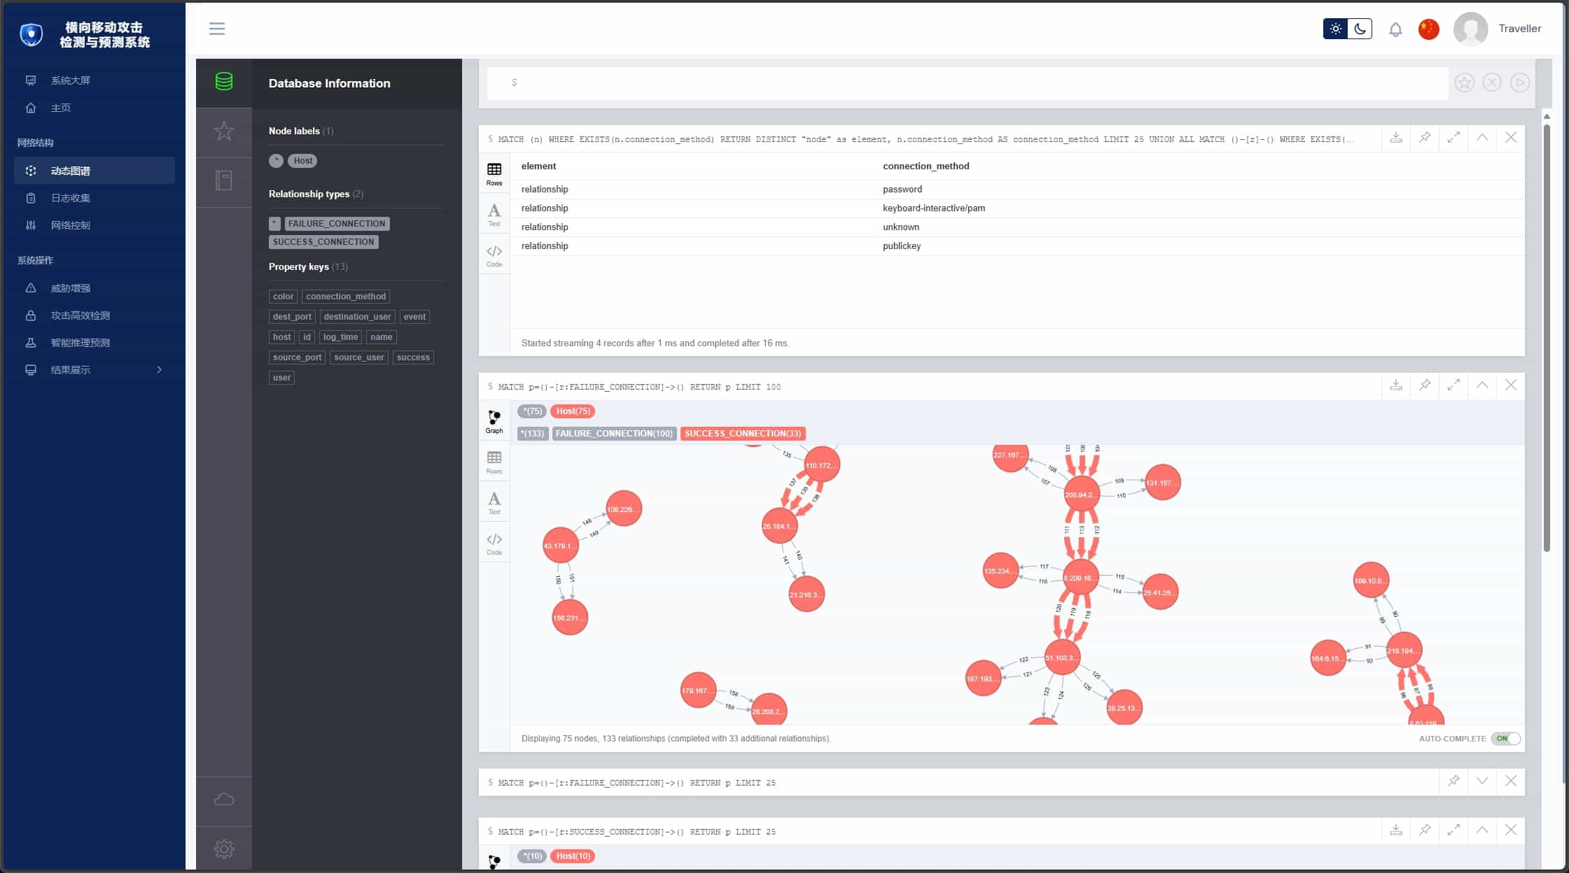This screenshot has height=873, width=1569.
Task: Click SUCCESS_CONNECTION relationship type in sidebar
Action: (323, 242)
